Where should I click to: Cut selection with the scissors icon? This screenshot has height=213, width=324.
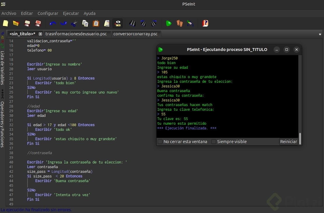point(74,23)
